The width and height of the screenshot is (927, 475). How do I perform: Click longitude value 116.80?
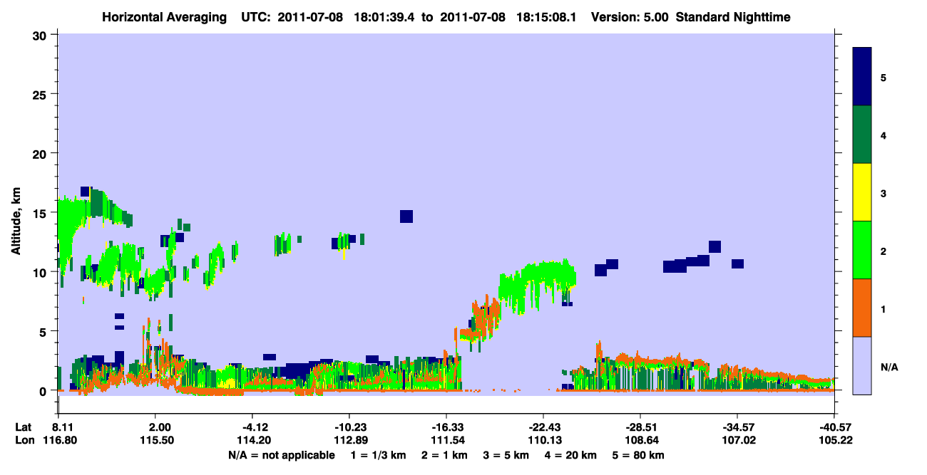coord(58,441)
